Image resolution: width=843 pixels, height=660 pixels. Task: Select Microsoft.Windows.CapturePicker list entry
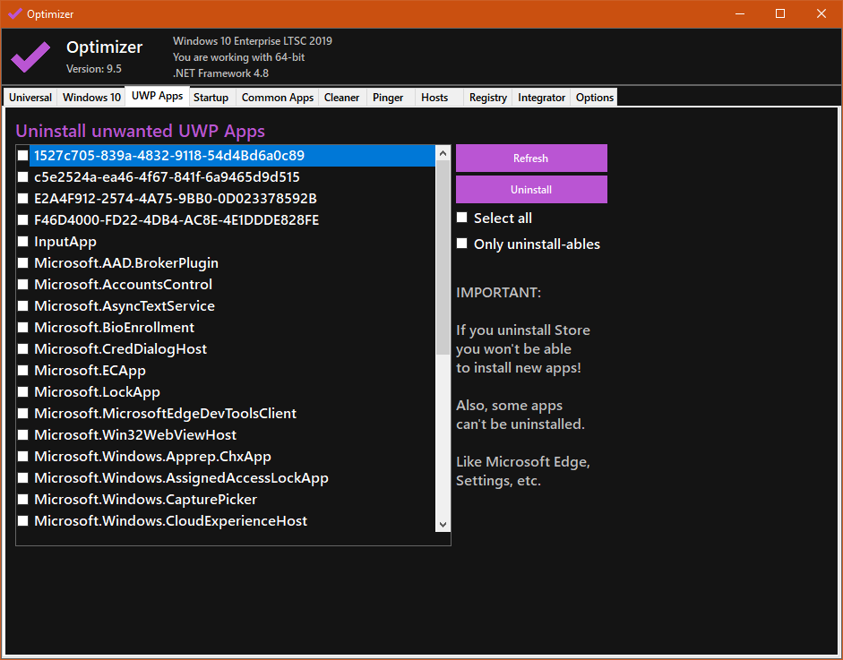[145, 500]
